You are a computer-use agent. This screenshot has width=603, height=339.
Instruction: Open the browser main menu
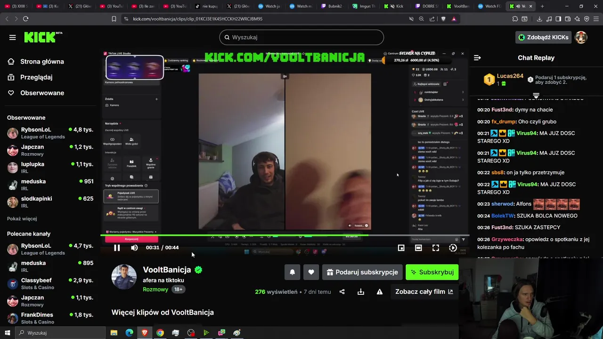[x=596, y=19]
